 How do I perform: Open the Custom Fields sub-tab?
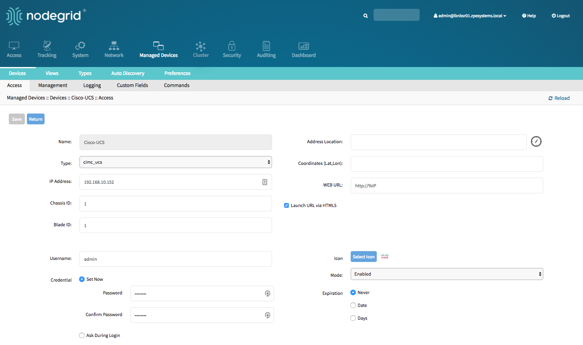[132, 85]
